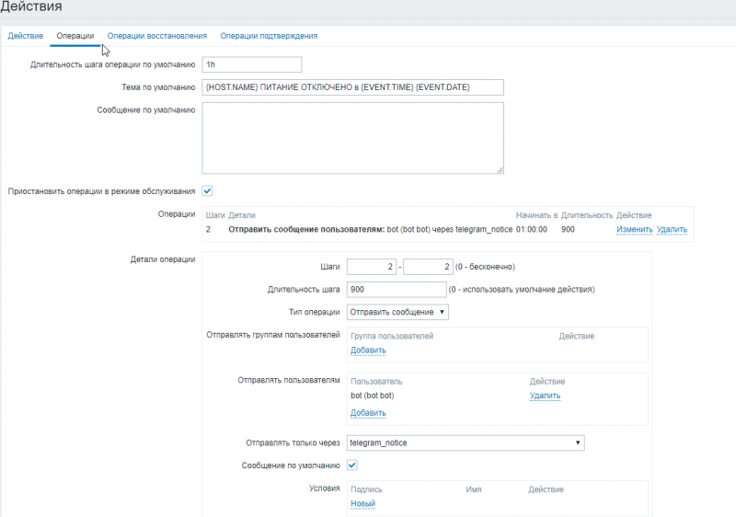This screenshot has width=736, height=517.
Task: Click the second Шаги step-to field
Action: pyautogui.click(x=427, y=267)
